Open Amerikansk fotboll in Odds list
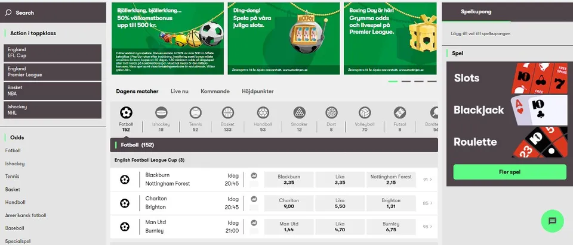 26,215
